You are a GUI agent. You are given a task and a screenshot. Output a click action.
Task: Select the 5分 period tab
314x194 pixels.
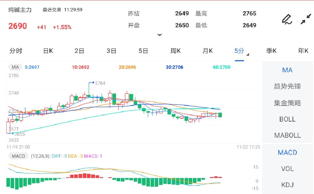[x=239, y=51]
